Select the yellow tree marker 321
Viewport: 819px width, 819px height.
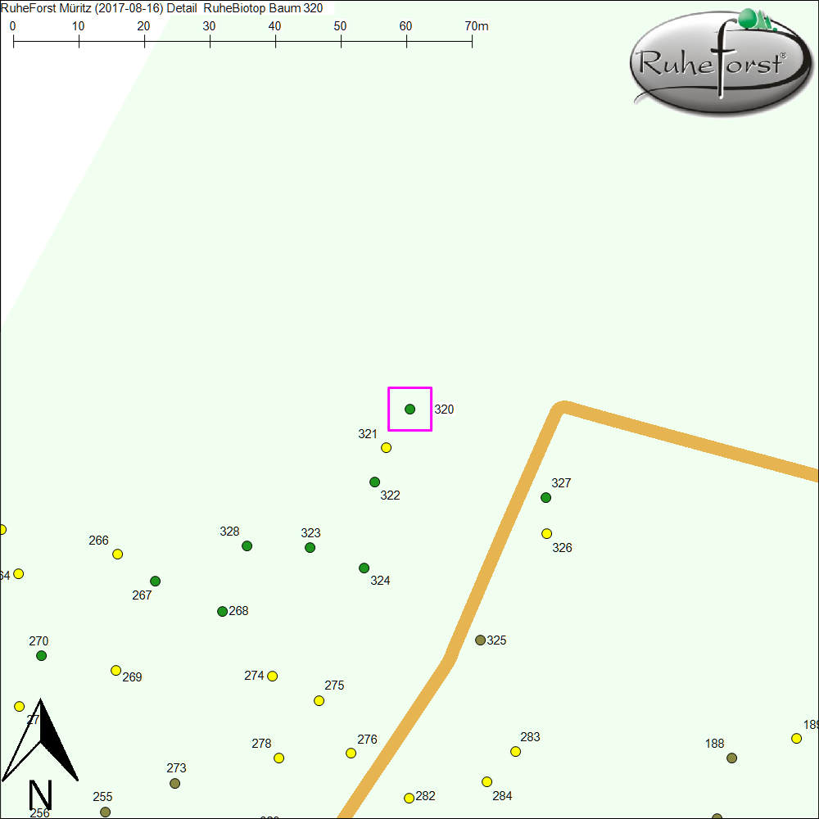tap(386, 447)
